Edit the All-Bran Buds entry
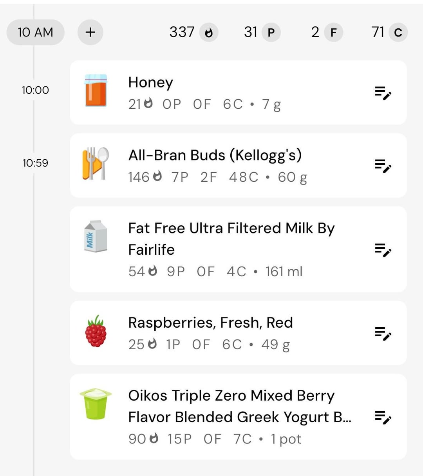 (383, 166)
